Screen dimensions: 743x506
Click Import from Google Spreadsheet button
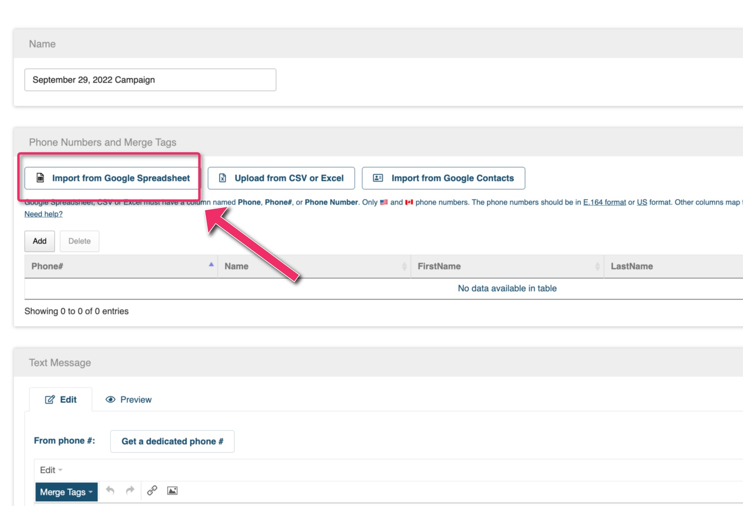click(112, 178)
